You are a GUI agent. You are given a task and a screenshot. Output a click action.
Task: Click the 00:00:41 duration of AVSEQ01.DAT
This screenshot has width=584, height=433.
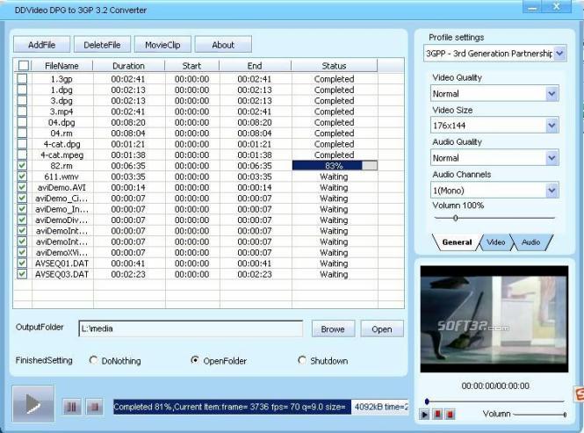128,263
